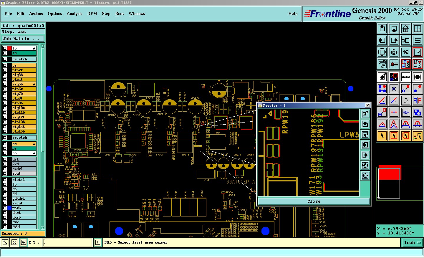The width and height of the screenshot is (424, 258).
Task: Open the Step menu
Action: click(x=106, y=14)
